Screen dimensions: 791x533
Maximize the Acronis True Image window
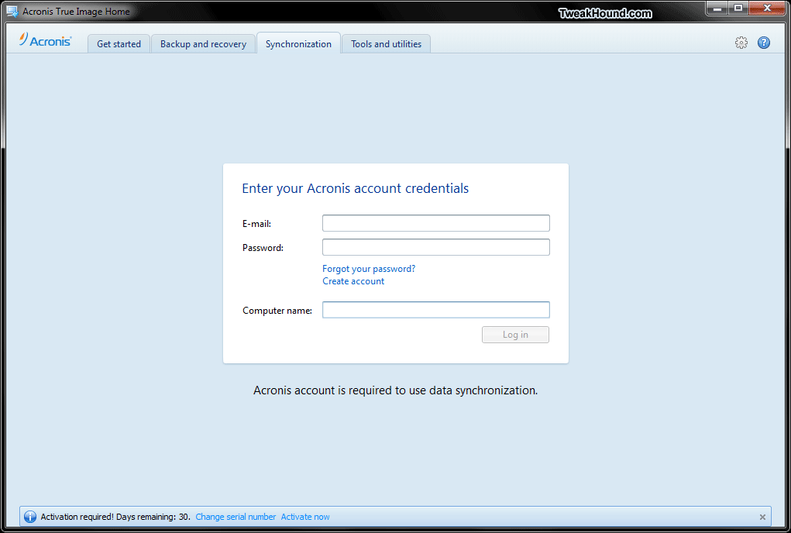(x=738, y=8)
